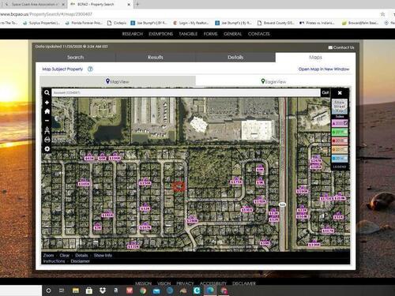The width and height of the screenshot is (395, 296).
Task: Click Contact Us link
Action: pyautogui.click(x=341, y=47)
